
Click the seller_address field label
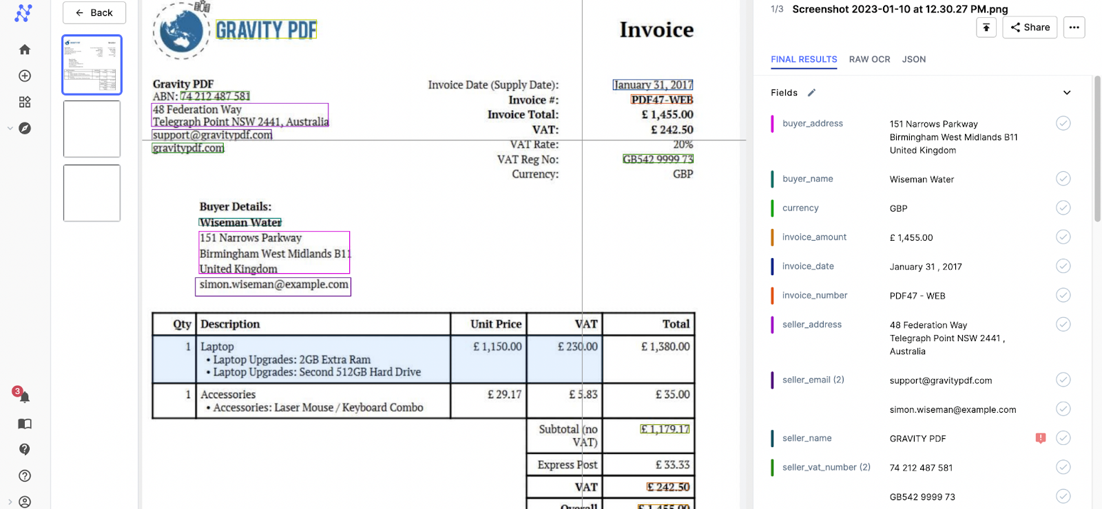click(812, 325)
